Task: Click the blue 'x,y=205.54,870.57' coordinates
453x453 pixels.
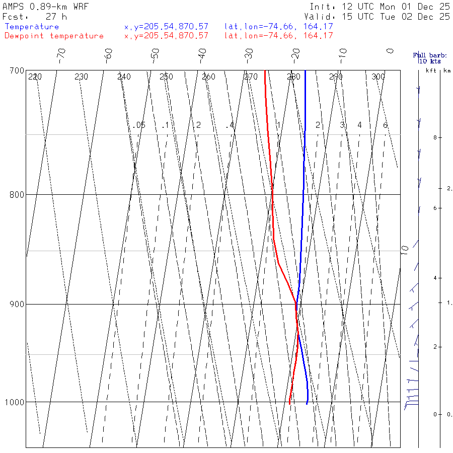Action: click(x=166, y=27)
